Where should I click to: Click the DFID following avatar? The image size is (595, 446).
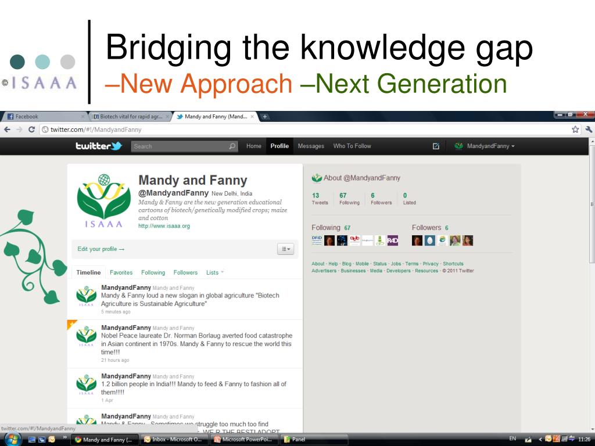(317, 240)
